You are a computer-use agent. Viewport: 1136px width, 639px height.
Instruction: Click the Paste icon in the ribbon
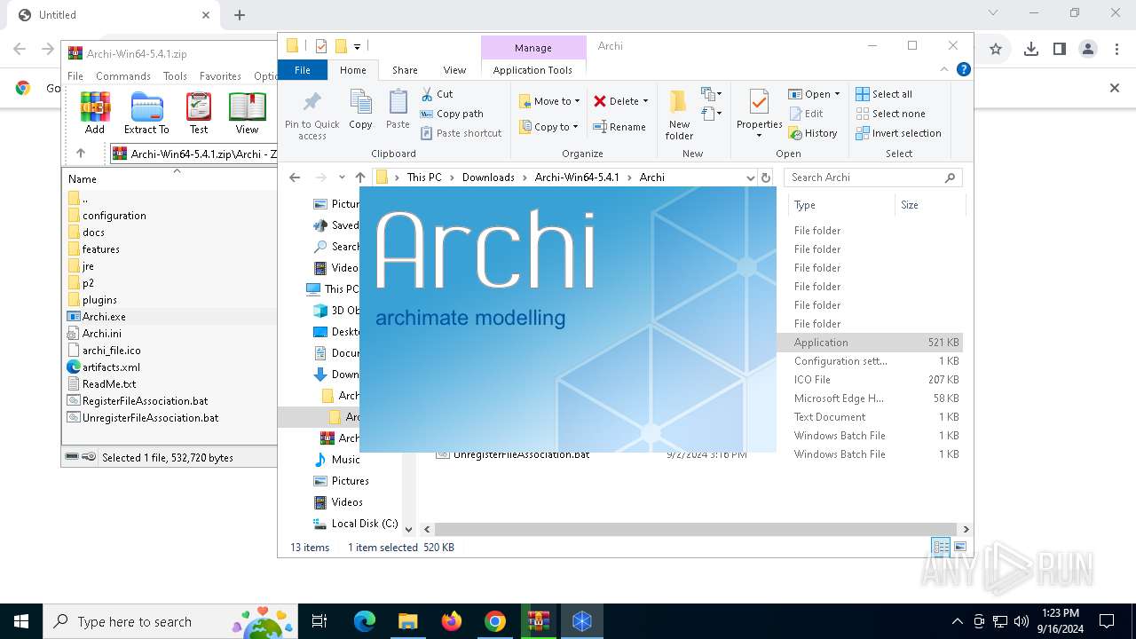point(398,109)
